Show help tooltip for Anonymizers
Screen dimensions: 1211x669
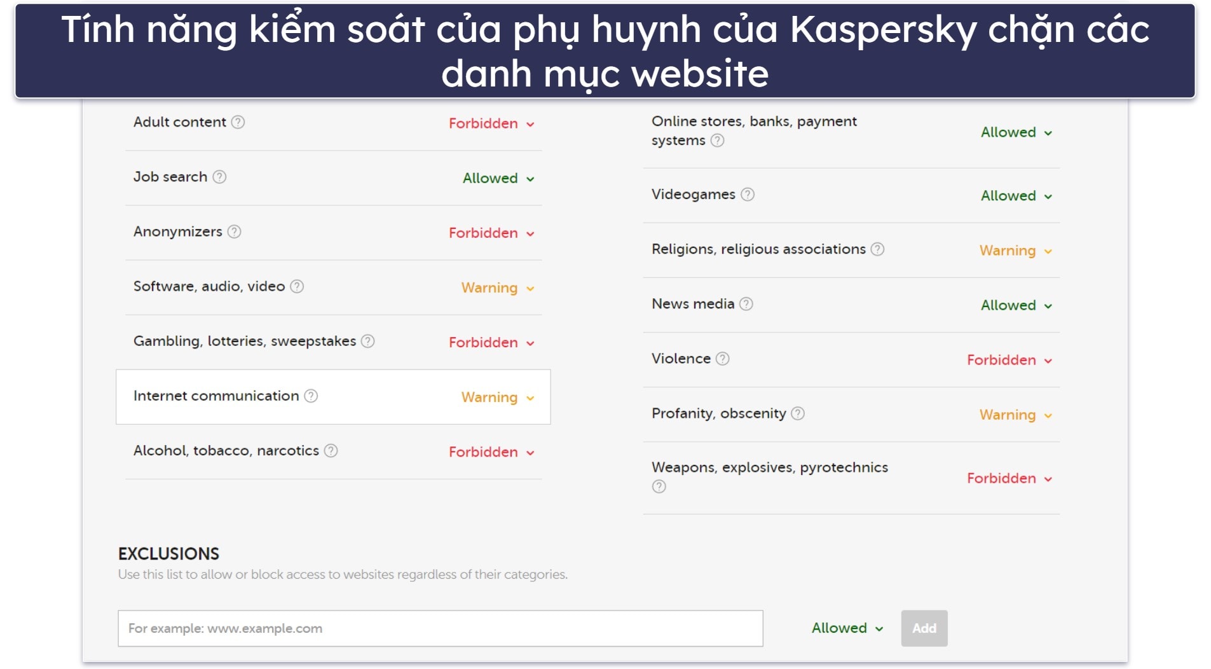click(x=234, y=231)
